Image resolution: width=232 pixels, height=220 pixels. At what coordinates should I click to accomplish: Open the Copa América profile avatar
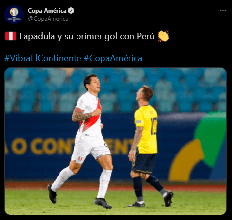(x=14, y=15)
